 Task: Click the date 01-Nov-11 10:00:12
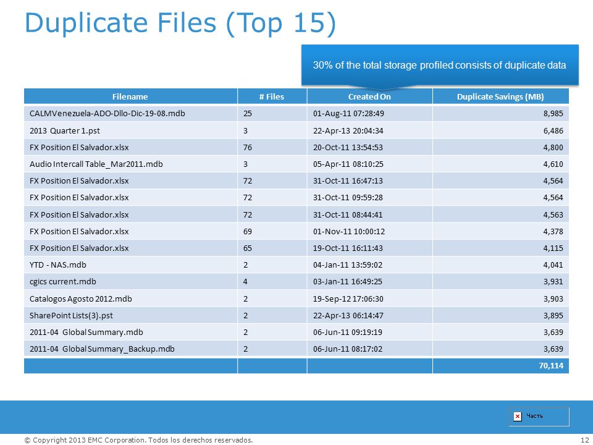coord(348,231)
